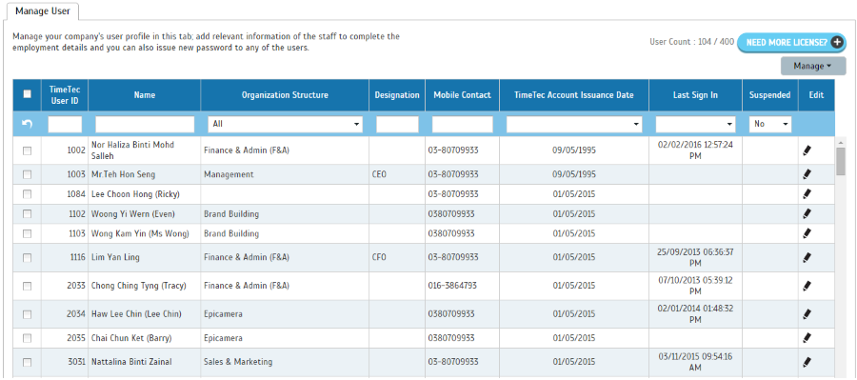Select the checkbox for Woong Yi Wern
Viewport: 857px width, 380px height.
[x=27, y=213]
